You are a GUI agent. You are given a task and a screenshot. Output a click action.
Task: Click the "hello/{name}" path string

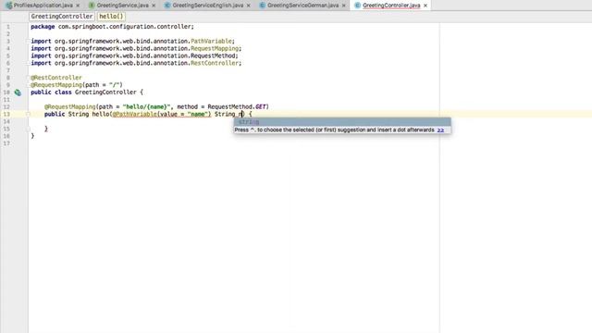coord(146,107)
